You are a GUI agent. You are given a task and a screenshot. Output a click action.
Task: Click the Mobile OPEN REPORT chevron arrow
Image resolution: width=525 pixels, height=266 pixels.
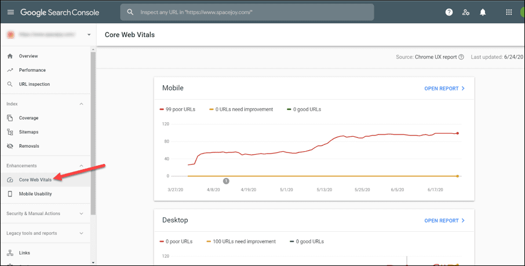click(463, 89)
